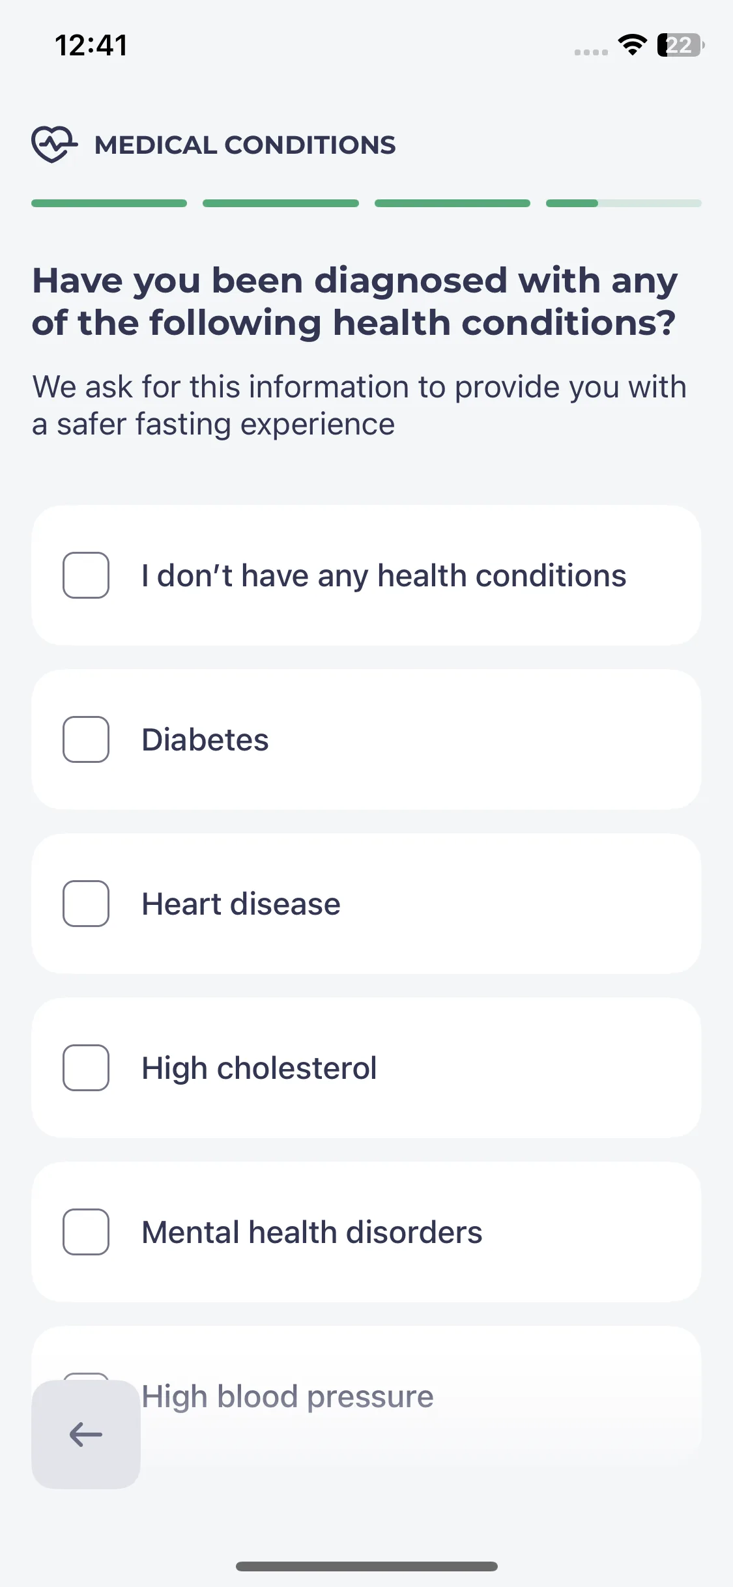The width and height of the screenshot is (733, 1587).
Task: Tap the cellular signal dots
Action: 591,52
